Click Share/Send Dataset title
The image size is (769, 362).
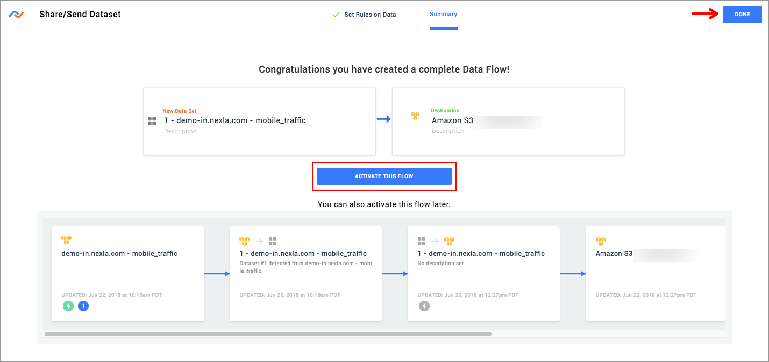pyautogui.click(x=80, y=15)
